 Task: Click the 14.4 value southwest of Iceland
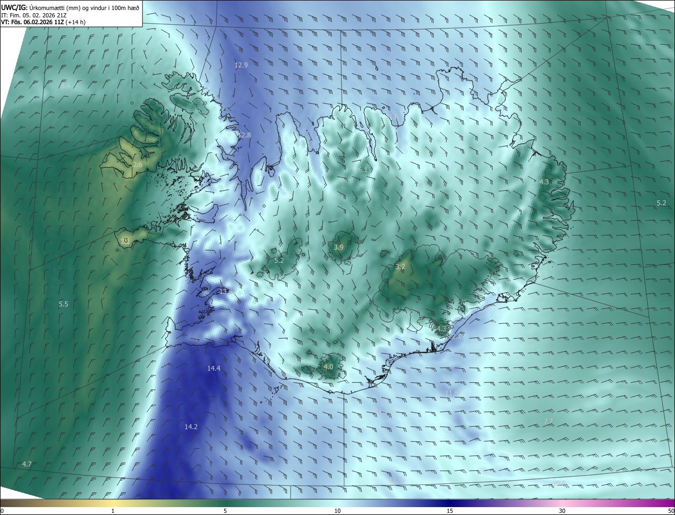pos(214,369)
